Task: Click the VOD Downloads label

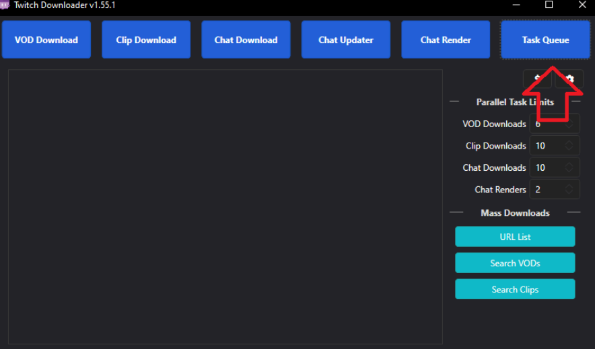Action: pos(494,124)
